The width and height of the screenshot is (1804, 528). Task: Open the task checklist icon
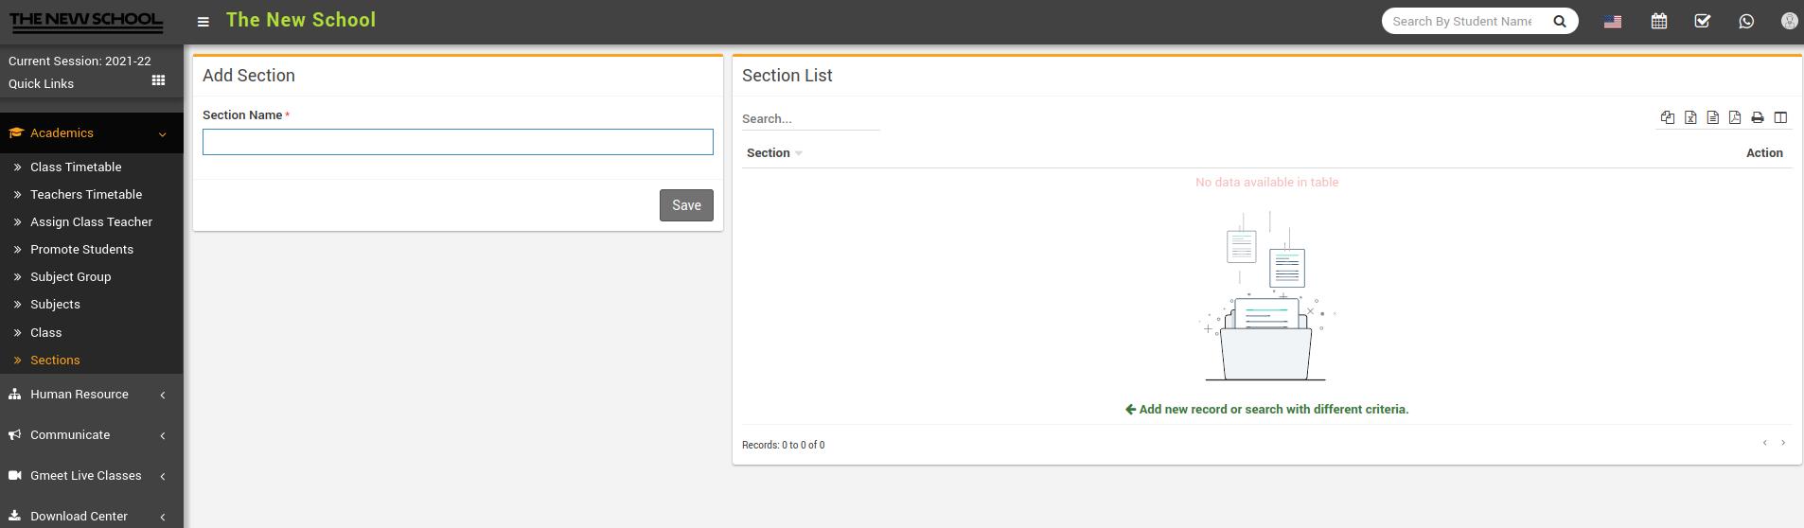(1702, 21)
